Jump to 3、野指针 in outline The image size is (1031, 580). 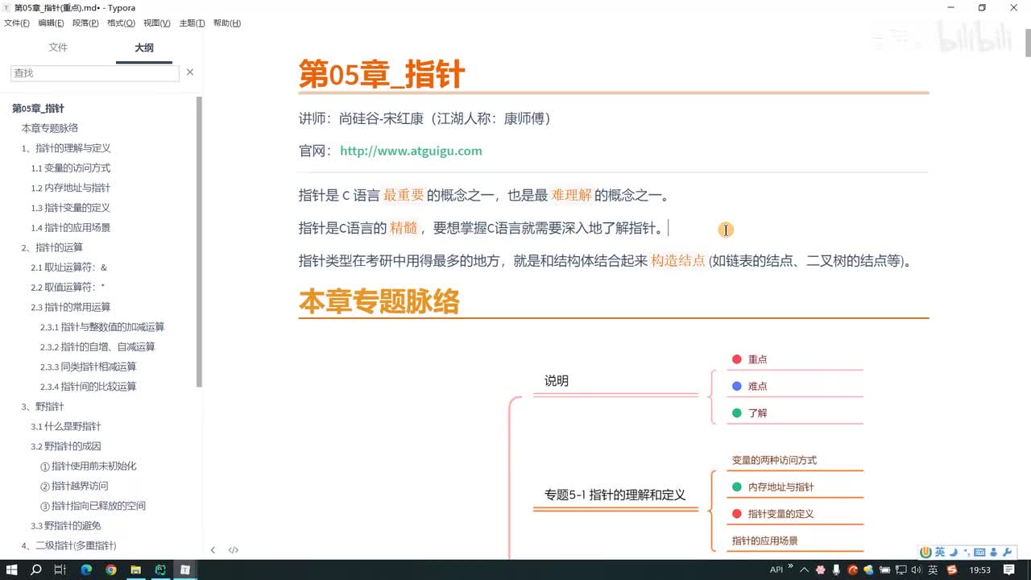pos(43,406)
